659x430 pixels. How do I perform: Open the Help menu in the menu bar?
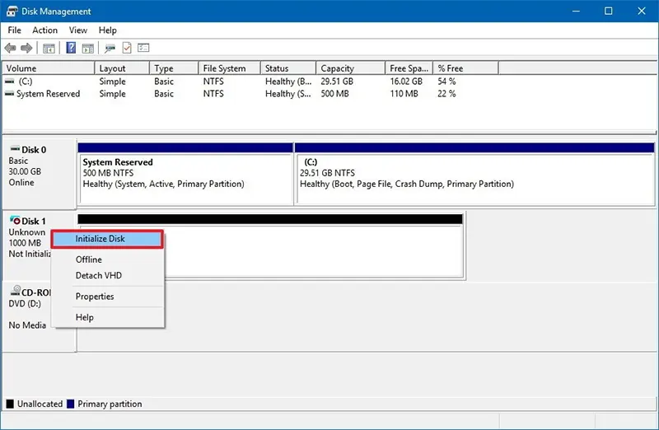[x=108, y=30]
